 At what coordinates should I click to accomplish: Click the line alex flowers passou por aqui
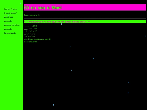pyautogui.click(x=37, y=39)
